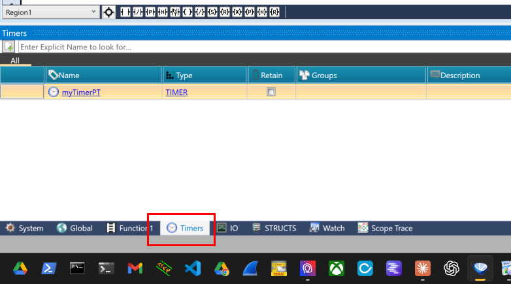511x284 pixels.
Task: Toggle the Retain checkbox for myTimerPT
Action: tap(271, 92)
